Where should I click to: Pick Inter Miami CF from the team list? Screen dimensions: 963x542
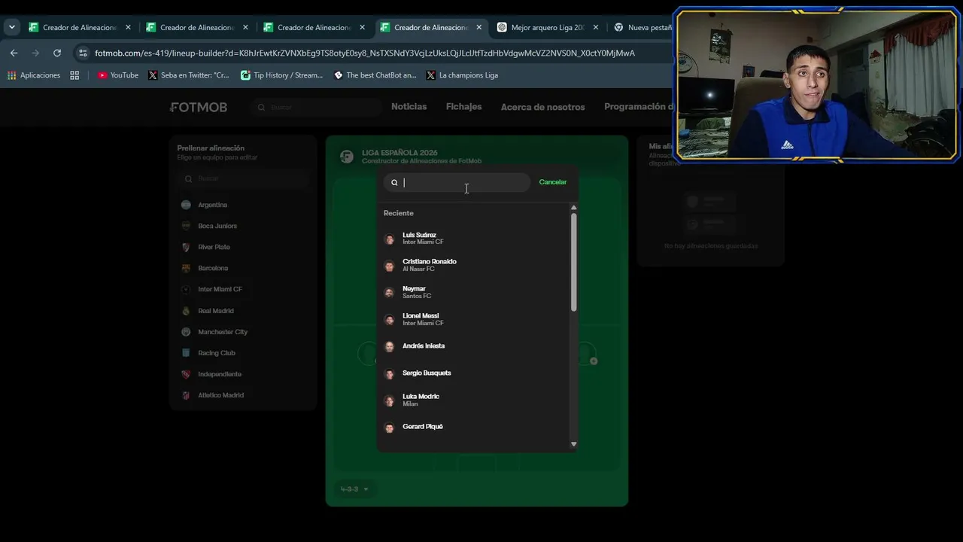click(243, 289)
